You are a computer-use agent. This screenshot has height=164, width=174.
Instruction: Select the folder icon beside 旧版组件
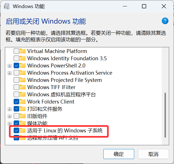23,116
